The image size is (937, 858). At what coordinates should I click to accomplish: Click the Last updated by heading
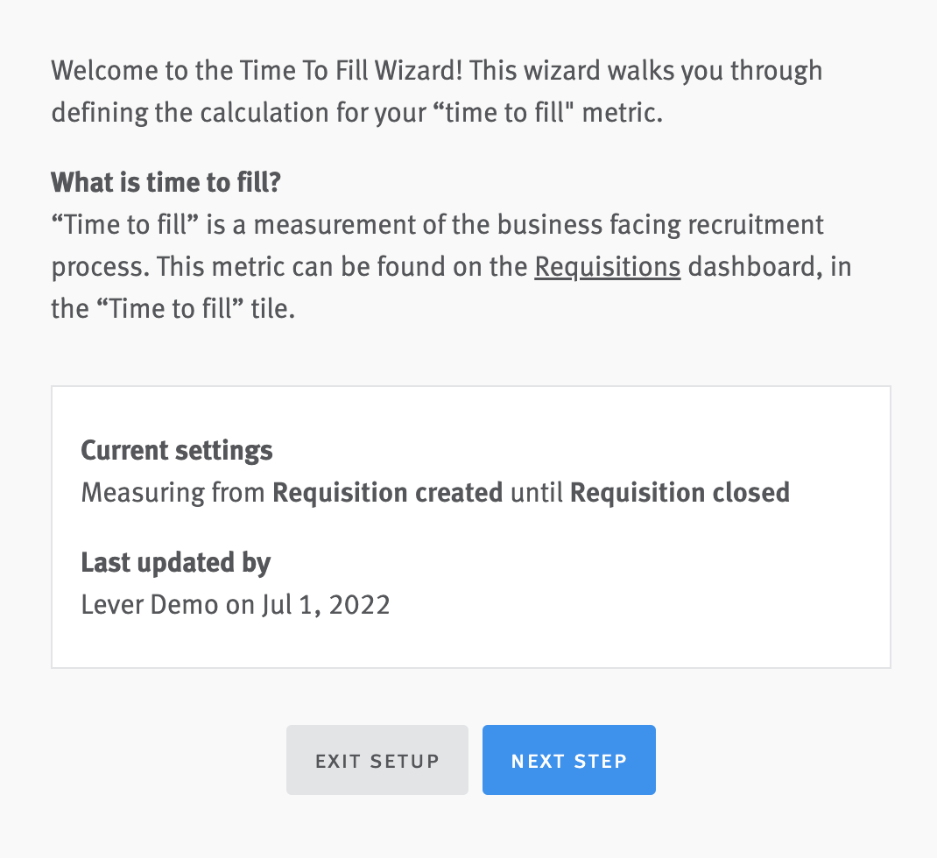click(x=175, y=562)
